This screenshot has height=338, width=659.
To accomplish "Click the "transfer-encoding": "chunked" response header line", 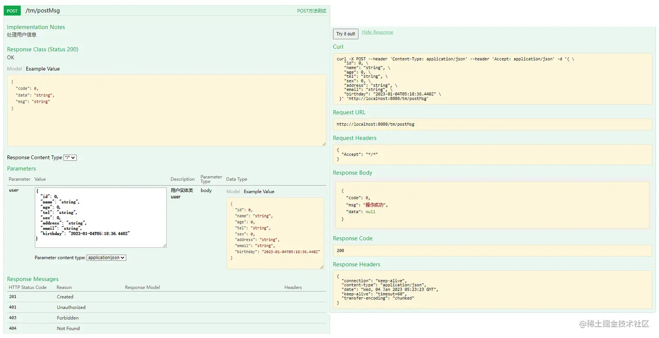I will click(378, 298).
